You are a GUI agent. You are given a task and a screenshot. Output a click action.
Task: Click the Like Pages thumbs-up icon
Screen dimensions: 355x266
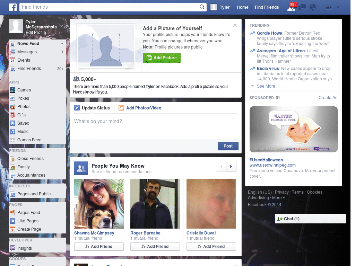tap(13, 221)
